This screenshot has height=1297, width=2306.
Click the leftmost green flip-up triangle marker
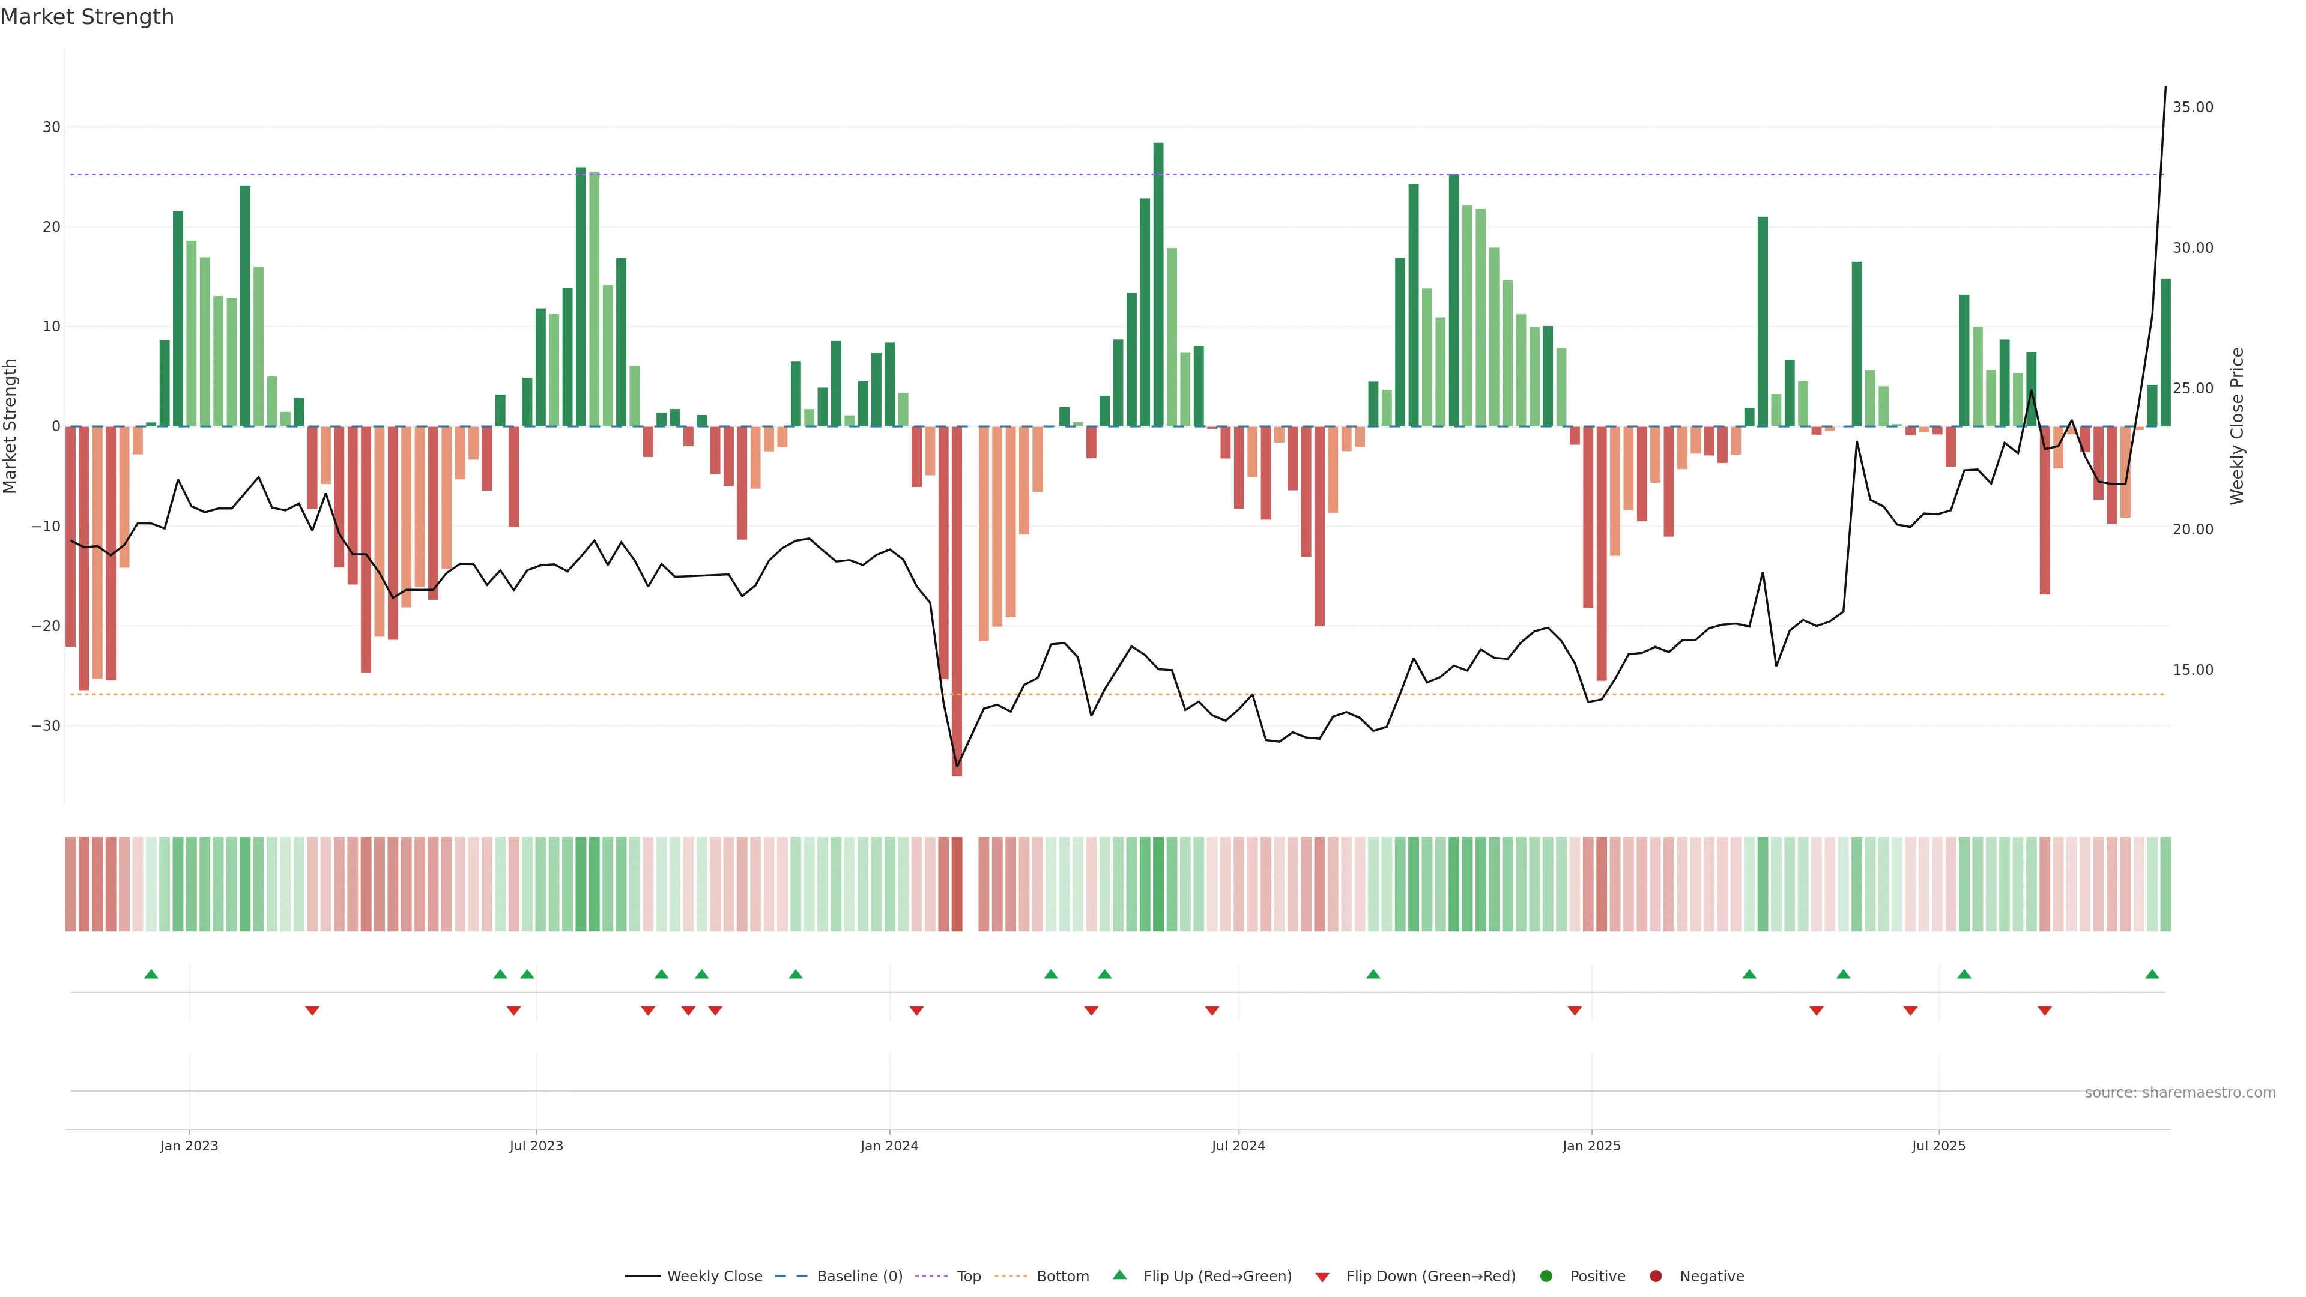pos(151,974)
